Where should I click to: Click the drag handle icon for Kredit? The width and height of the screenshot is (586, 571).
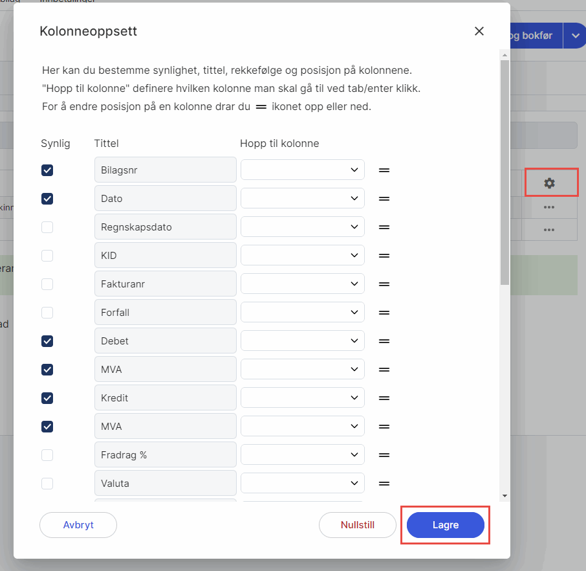tap(384, 398)
